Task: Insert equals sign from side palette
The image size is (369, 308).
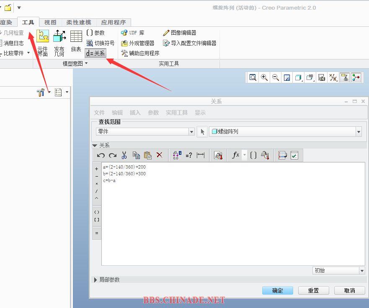Action: point(96,233)
